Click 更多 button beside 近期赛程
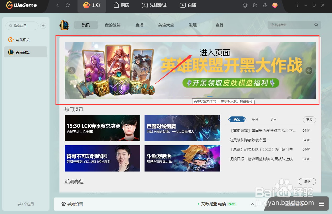This screenshot has width=332, height=214. [307, 181]
